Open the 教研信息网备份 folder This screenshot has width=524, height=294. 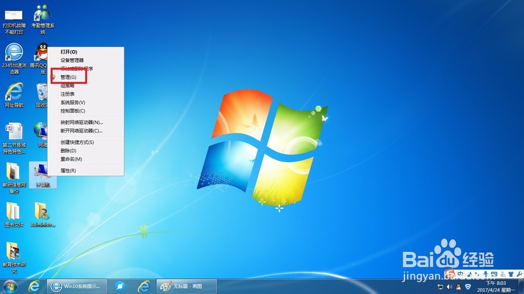click(14, 178)
